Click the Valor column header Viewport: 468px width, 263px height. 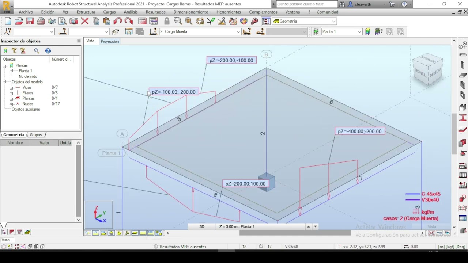pos(45,143)
